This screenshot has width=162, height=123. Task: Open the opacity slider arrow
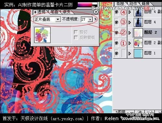pos(90,19)
